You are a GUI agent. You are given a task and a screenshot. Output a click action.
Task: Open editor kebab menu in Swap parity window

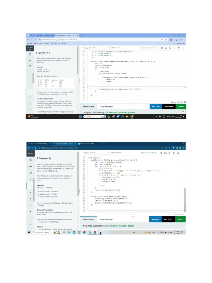point(183,153)
